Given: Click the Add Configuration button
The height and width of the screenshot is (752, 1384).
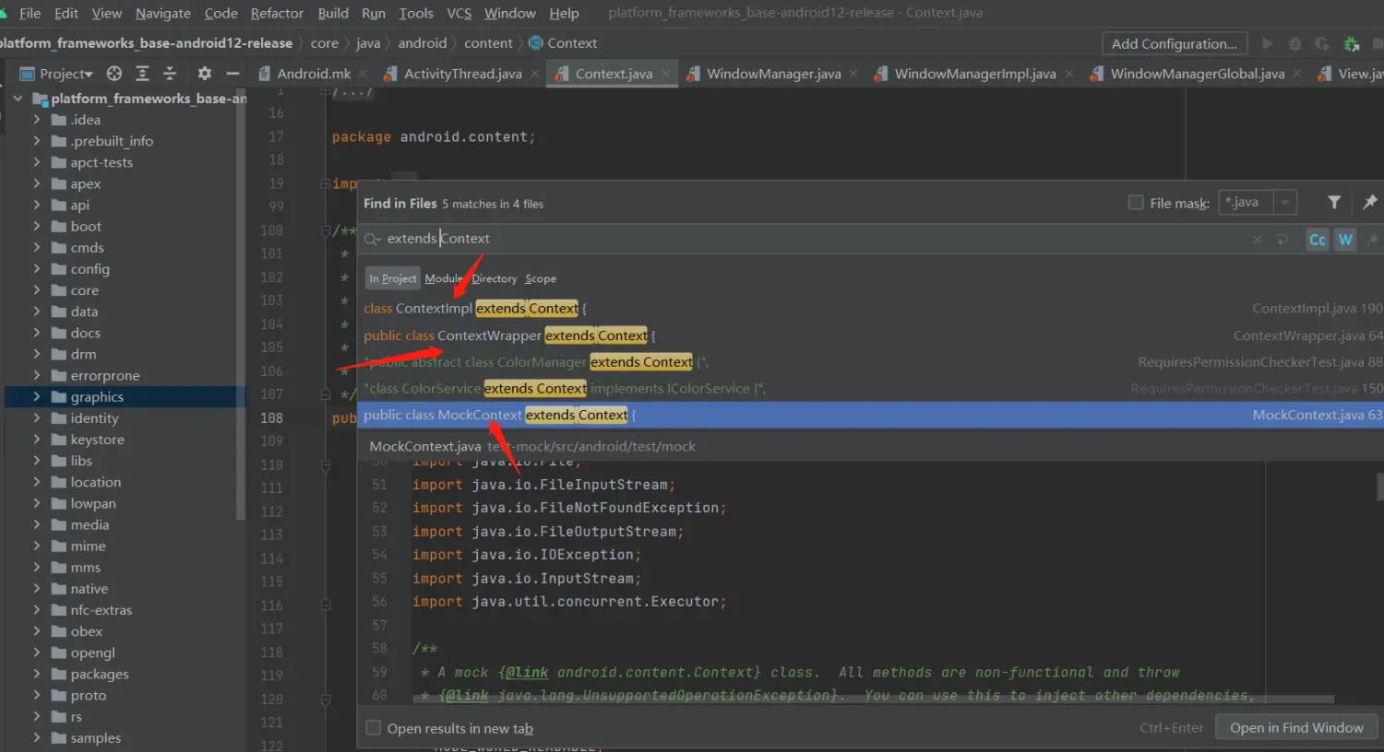Looking at the screenshot, I should tap(1174, 43).
